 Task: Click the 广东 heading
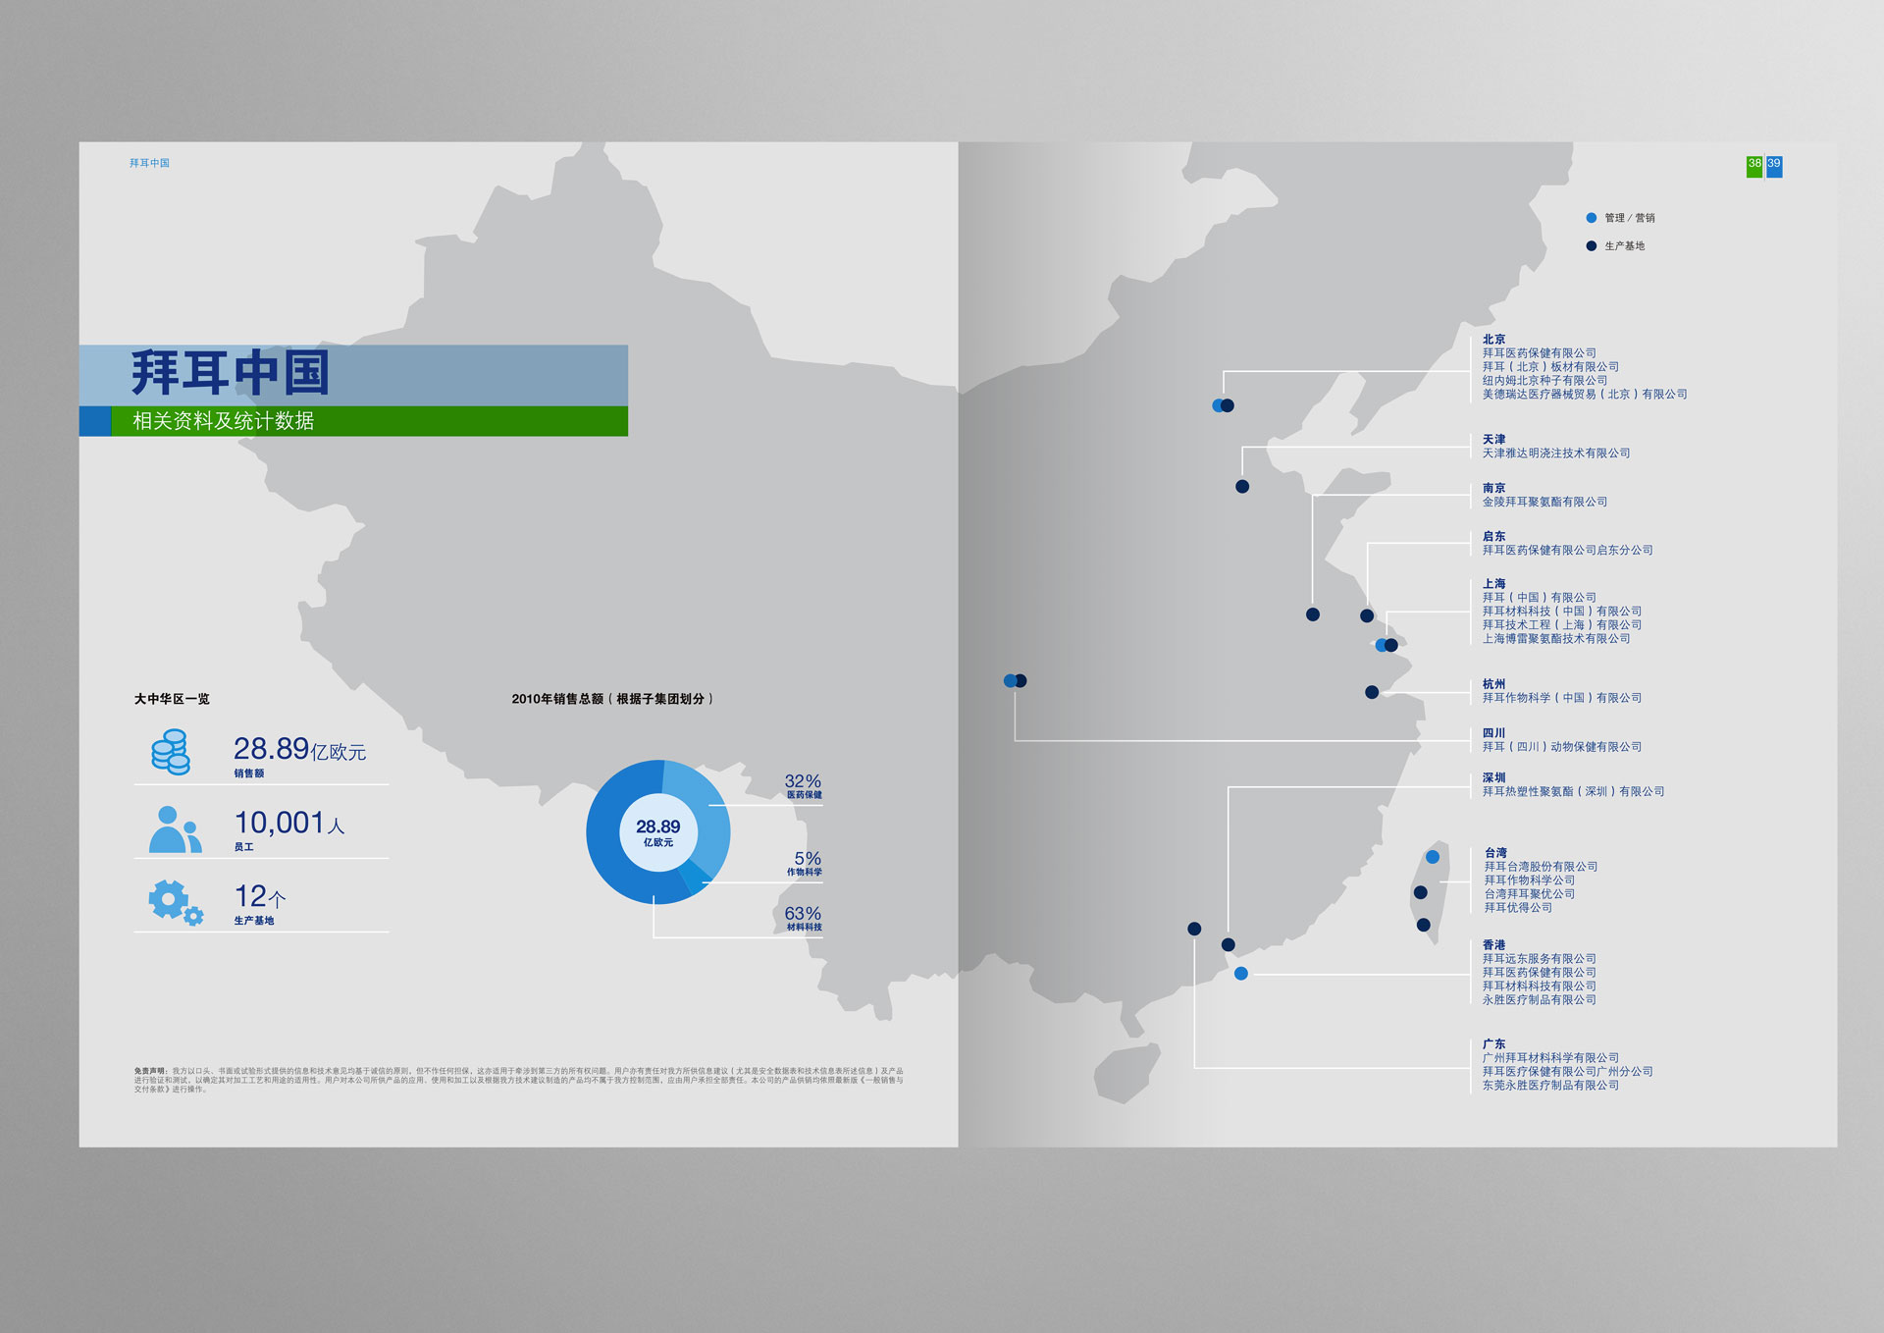(1493, 1044)
